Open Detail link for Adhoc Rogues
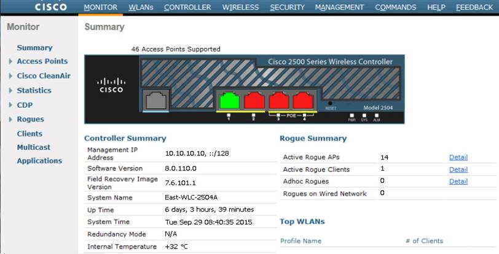499x254 pixels. pyautogui.click(x=458, y=182)
